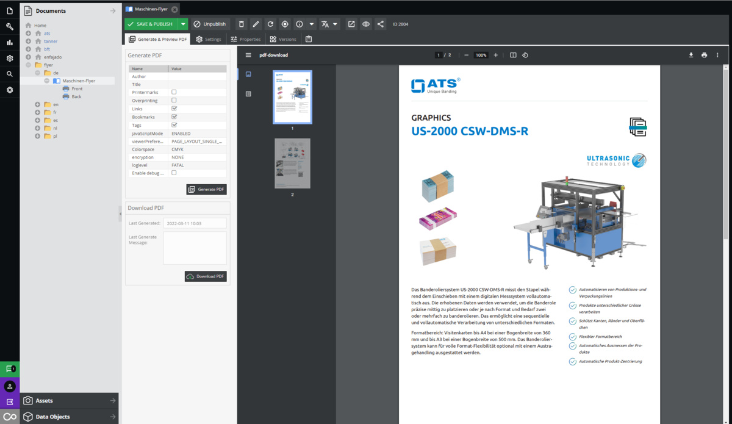Open the Search magnifier in the sidebar
This screenshot has width=732, height=424.
pyautogui.click(x=10, y=74)
